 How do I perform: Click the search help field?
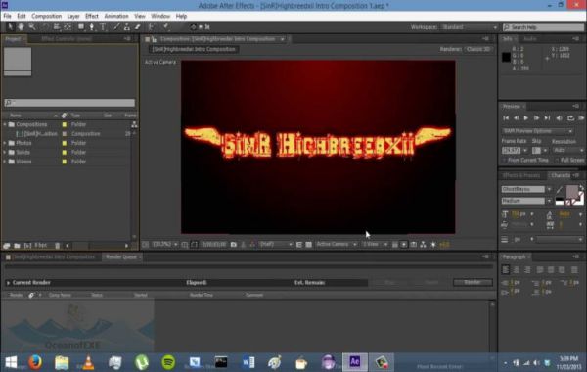point(543,27)
